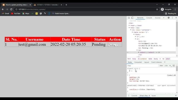178x100 pixels.
Task: Select body in the DOM breadcrumb
Action: (x=134, y=59)
